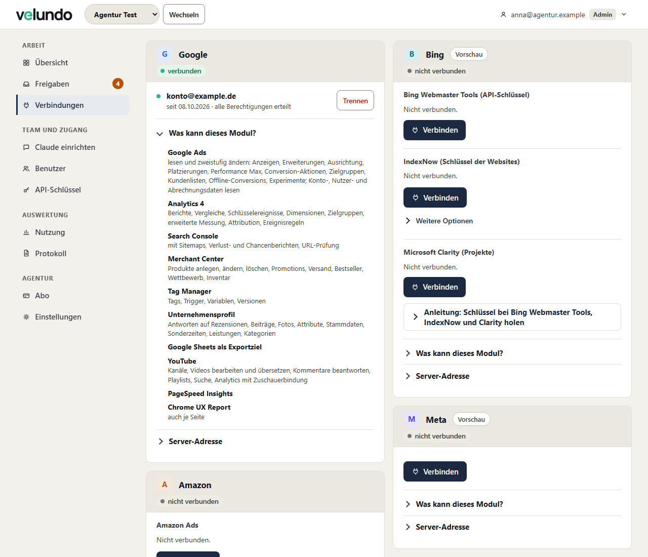The image size is (648, 557).
Task: Click the Amazon module A icon
Action: [165, 485]
